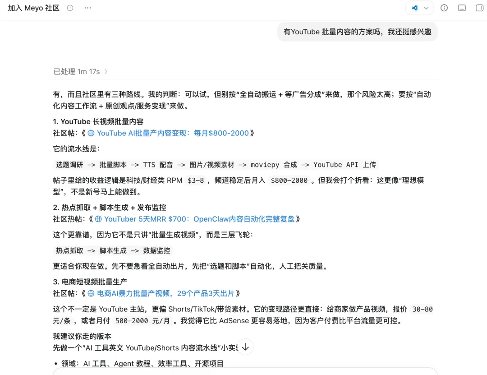Click the globe icon before YouTuber 5天MRR
487x375 pixels.
click(98, 219)
